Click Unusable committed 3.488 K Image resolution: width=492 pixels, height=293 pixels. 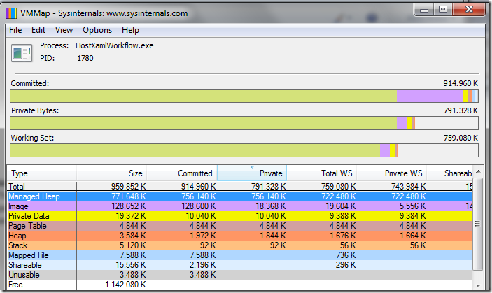click(x=203, y=275)
